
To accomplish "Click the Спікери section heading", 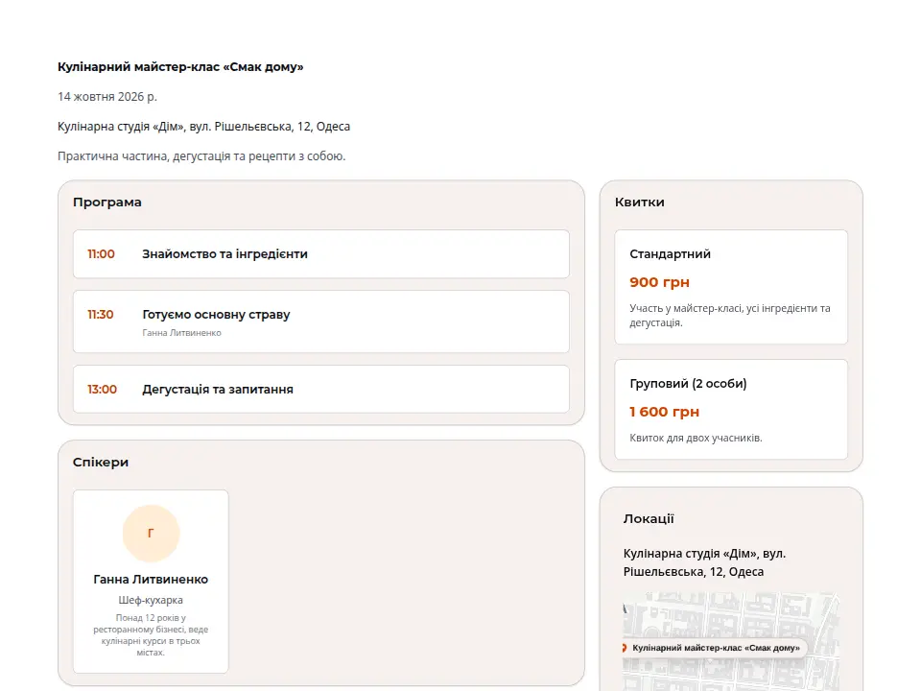I will pyautogui.click(x=101, y=462).
